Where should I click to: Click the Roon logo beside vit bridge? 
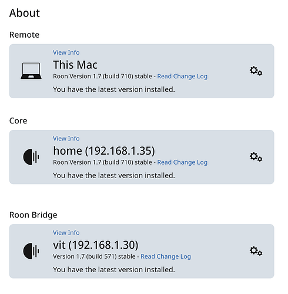(x=31, y=251)
